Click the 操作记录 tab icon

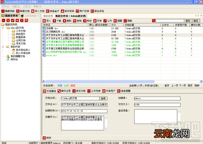(59, 91)
